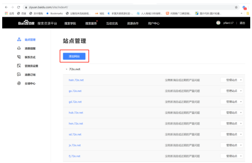
Task: Expand 管理站点 dropdown for hain.72e.net
Action: click(x=232, y=80)
